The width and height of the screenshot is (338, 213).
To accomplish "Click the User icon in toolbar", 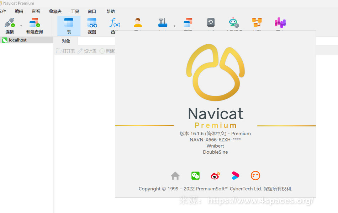I will click(138, 23).
